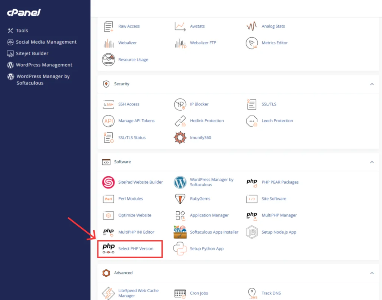Open the Webalizer FTP icon
Image resolution: width=382 pixels, height=300 pixels.
click(x=180, y=43)
